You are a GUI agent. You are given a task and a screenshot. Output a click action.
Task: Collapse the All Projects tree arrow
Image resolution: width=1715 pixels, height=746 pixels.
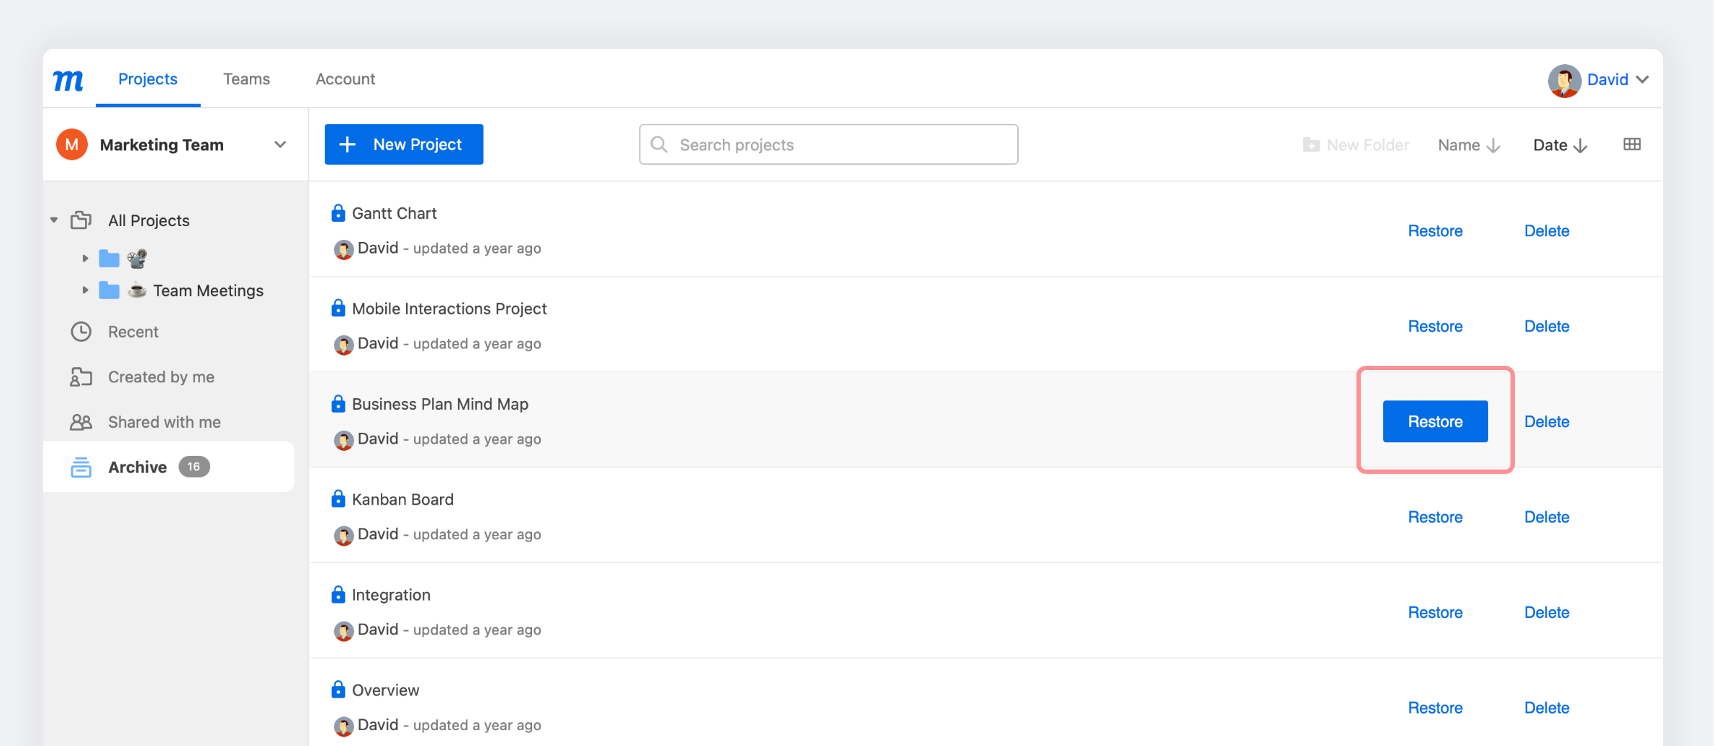[54, 220]
